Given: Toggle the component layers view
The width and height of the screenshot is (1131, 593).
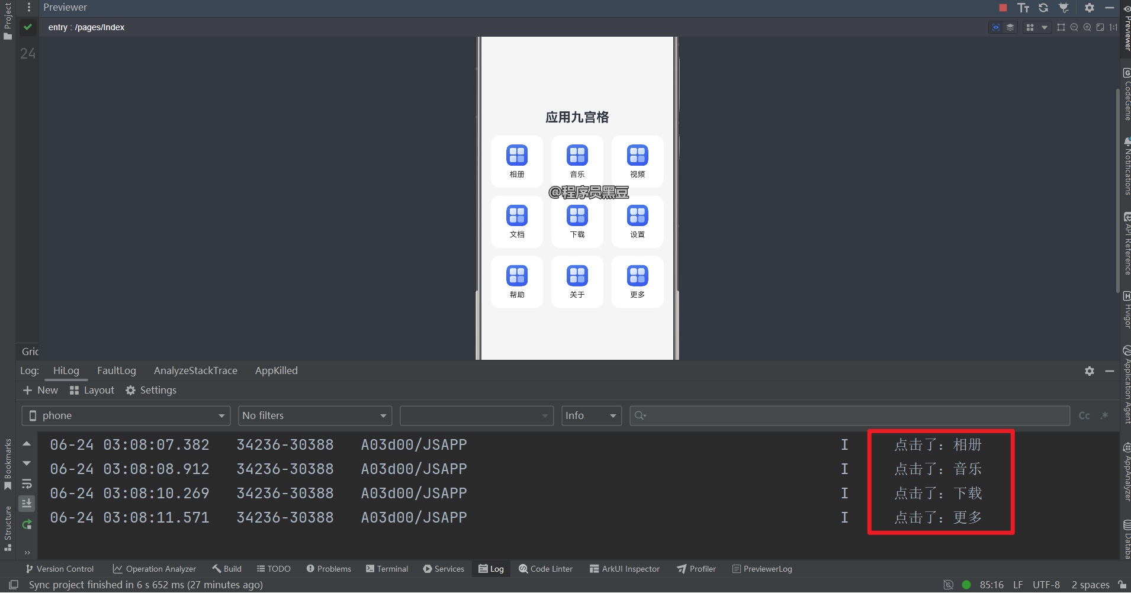Looking at the screenshot, I should point(1010,27).
